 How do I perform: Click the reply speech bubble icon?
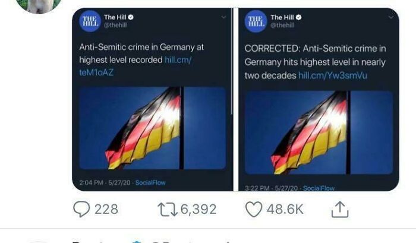click(80, 209)
